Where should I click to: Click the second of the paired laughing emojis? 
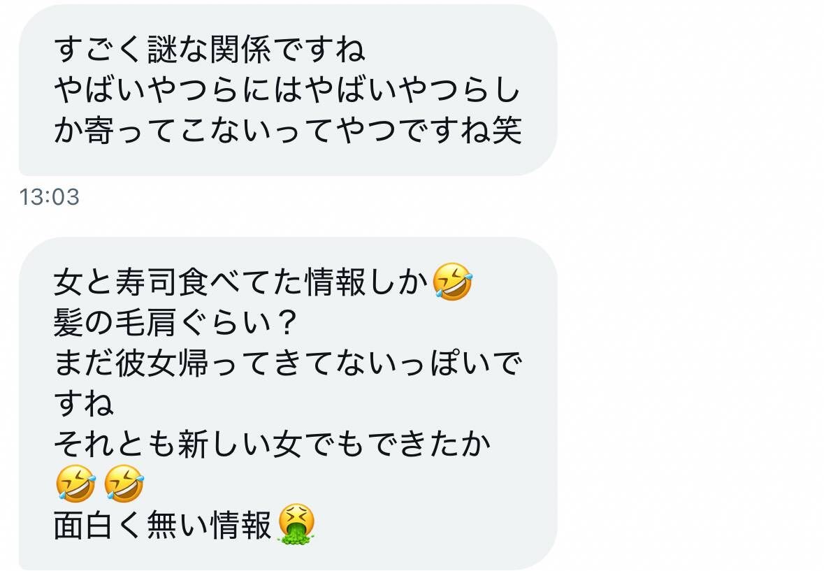pyautogui.click(x=124, y=484)
